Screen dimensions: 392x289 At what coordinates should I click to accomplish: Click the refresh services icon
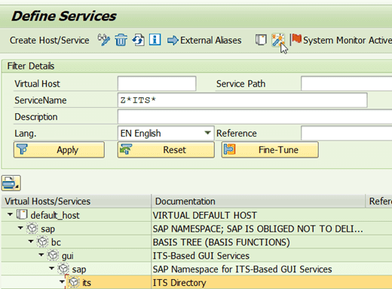[x=138, y=40]
